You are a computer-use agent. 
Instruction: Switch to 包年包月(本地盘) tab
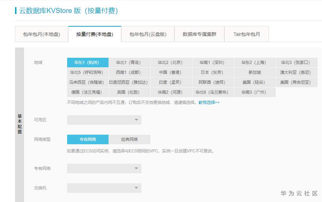coord(42,34)
